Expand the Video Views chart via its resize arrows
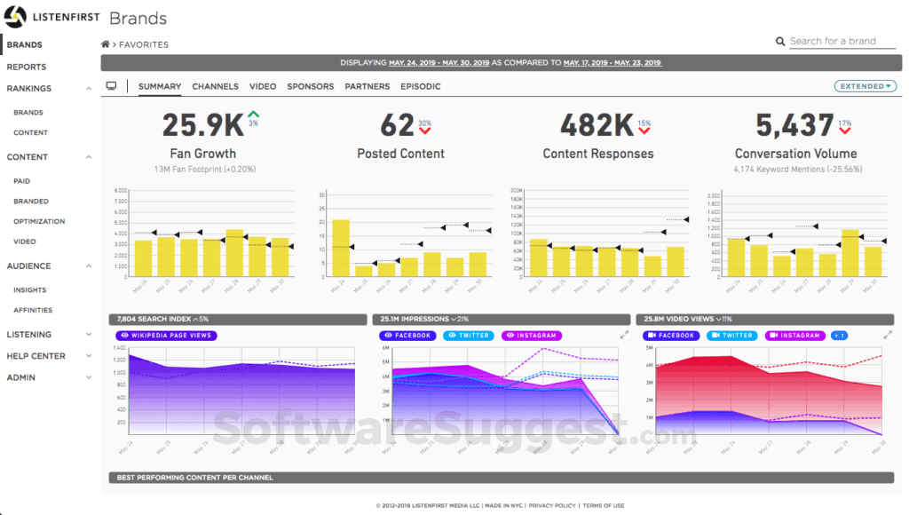The height and width of the screenshot is (515, 909). click(x=888, y=336)
